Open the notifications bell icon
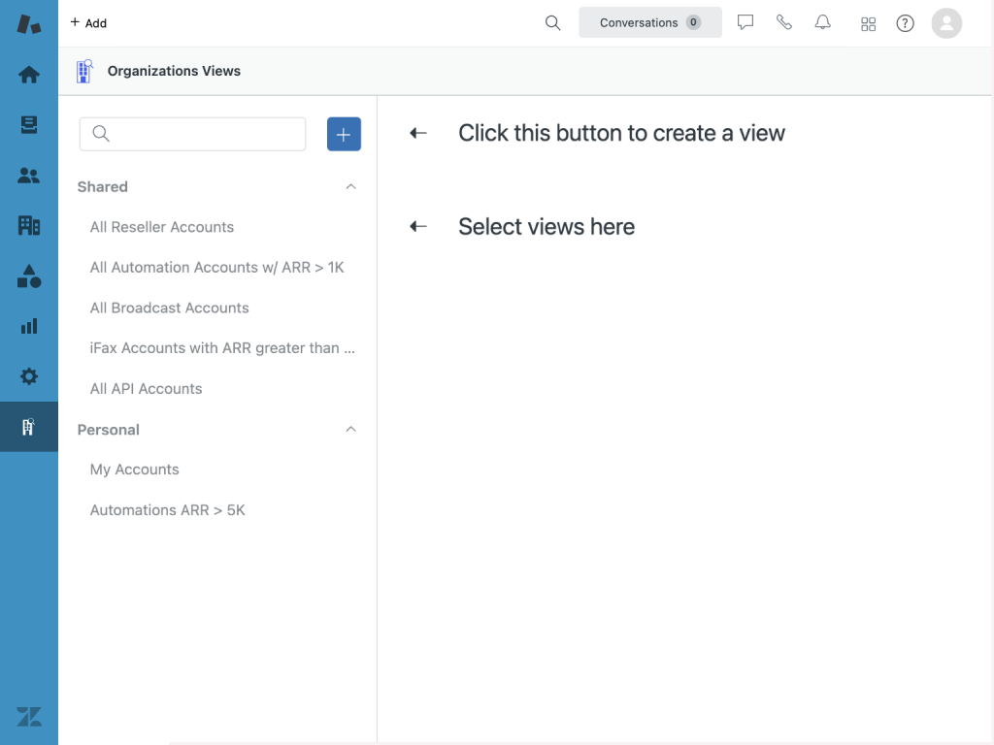This screenshot has width=994, height=745. (823, 23)
